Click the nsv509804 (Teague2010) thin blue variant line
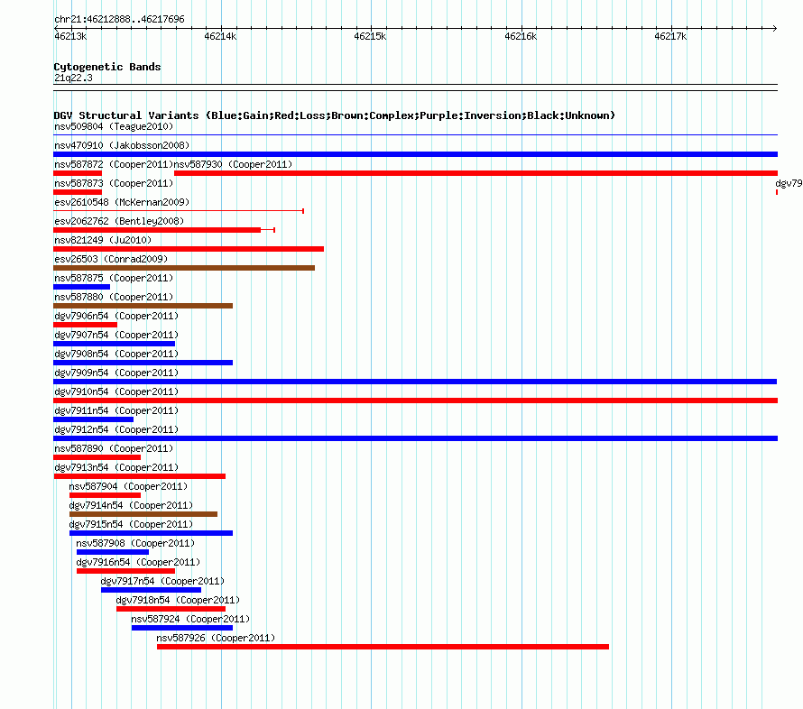Viewport: 803px width, 709px height. coord(415,135)
